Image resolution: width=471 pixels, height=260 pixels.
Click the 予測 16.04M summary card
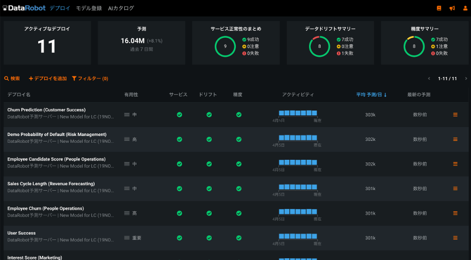pos(141,43)
